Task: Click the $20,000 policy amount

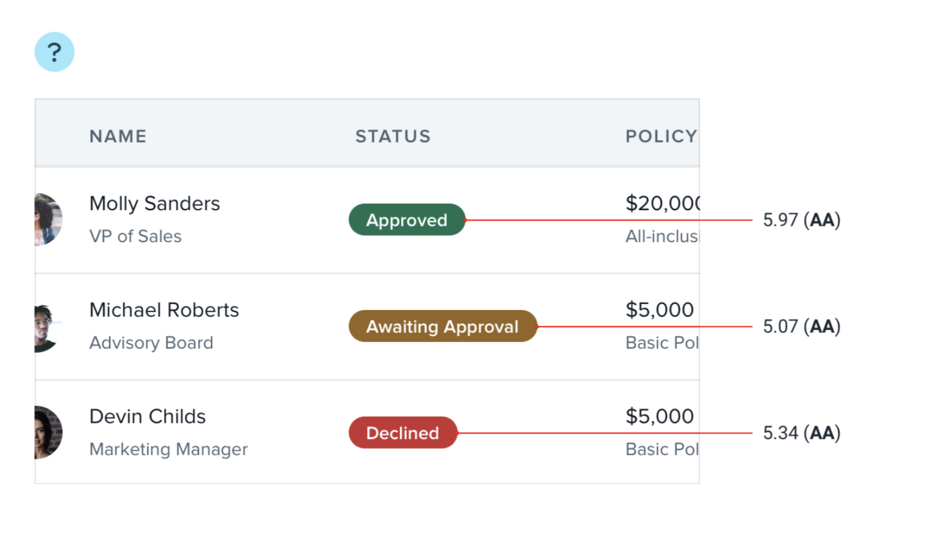Action: (x=662, y=204)
